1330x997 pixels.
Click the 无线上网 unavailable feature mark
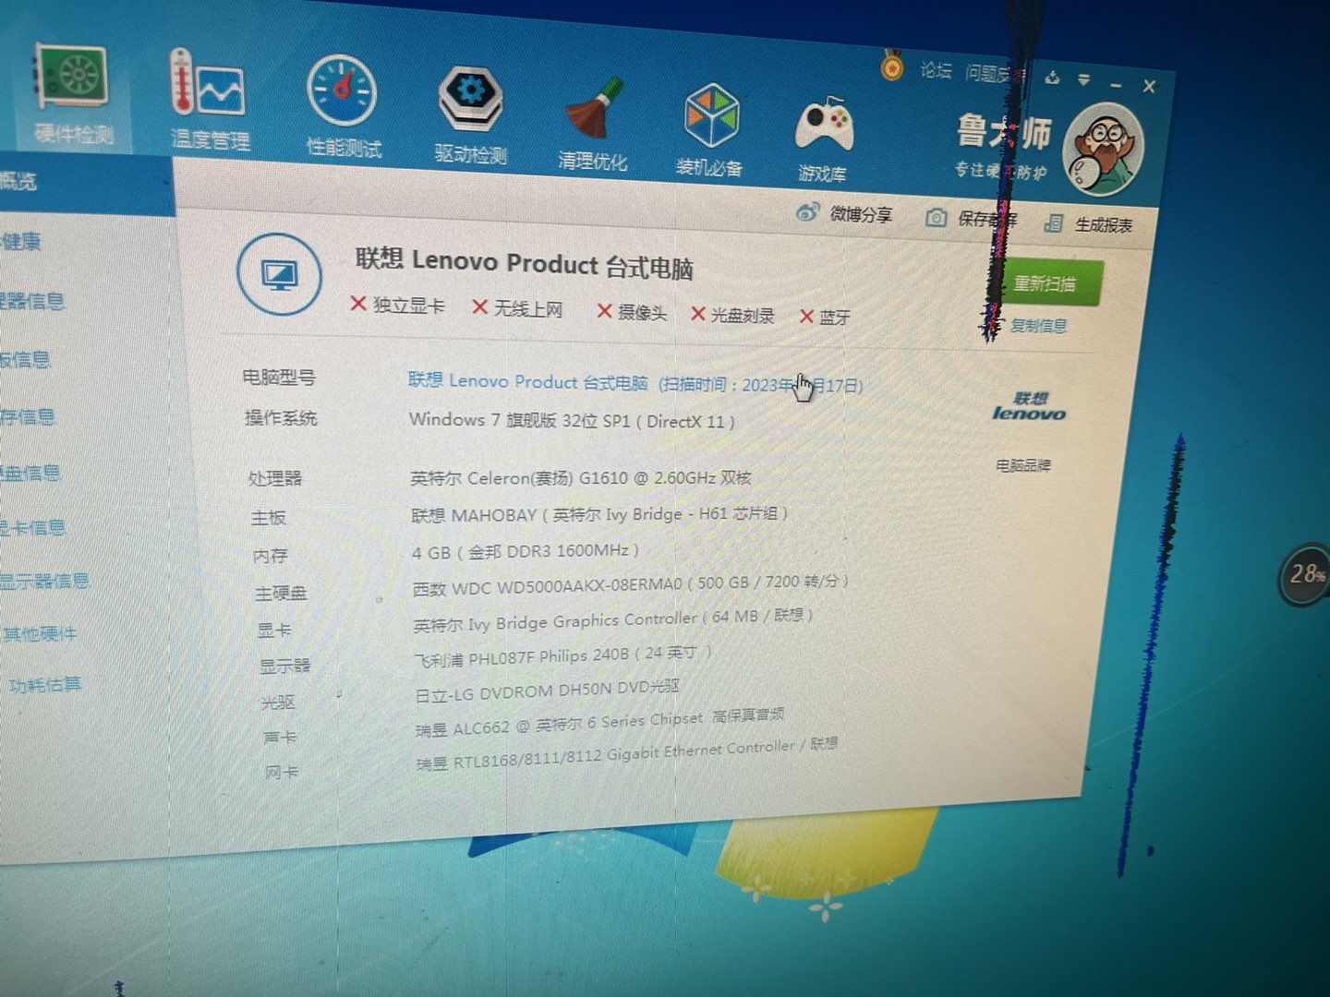coord(517,307)
